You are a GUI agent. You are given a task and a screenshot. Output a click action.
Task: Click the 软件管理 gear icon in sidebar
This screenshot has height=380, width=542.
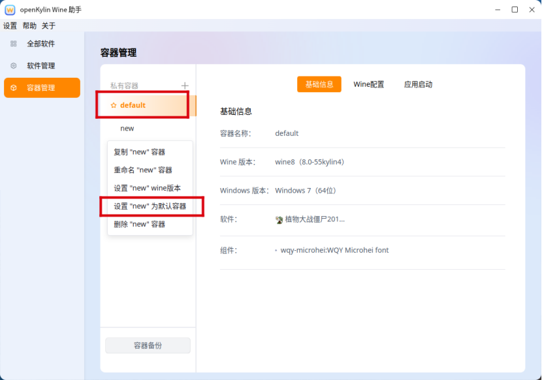tap(14, 66)
